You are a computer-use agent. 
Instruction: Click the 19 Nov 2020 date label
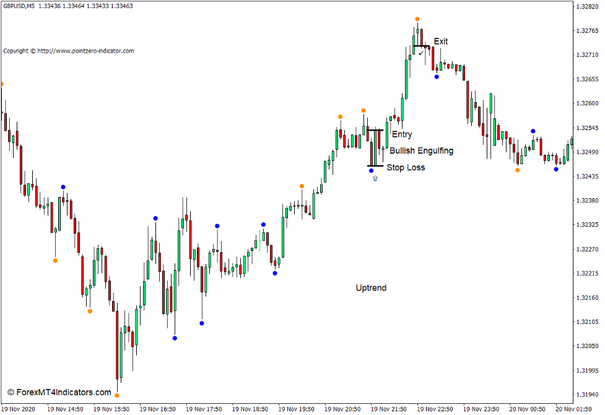(18, 409)
